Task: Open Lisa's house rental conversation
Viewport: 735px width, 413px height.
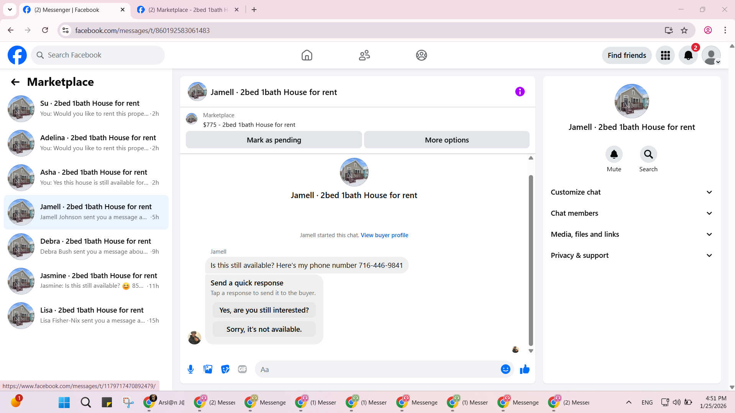Action: click(x=86, y=316)
